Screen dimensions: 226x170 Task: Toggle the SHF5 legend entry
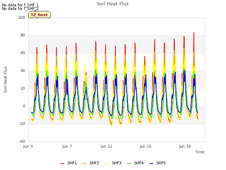click(x=157, y=163)
